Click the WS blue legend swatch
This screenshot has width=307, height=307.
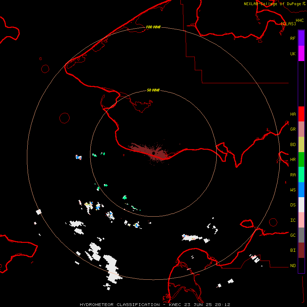pyautogui.click(x=301, y=190)
